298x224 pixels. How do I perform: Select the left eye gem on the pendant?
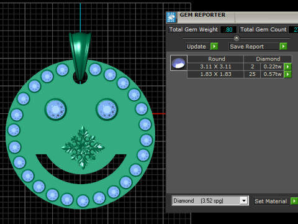(55, 110)
